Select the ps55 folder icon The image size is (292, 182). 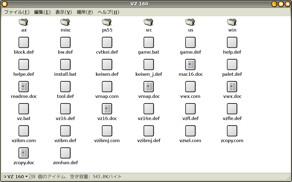click(x=107, y=22)
